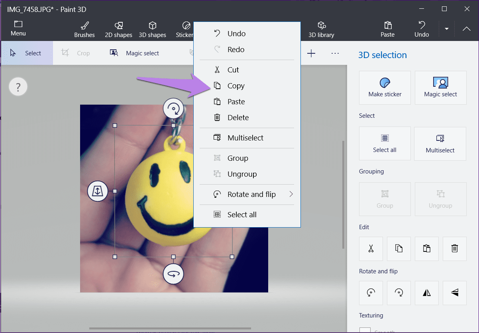
Task: Open the Brushes tool
Action: click(84, 29)
